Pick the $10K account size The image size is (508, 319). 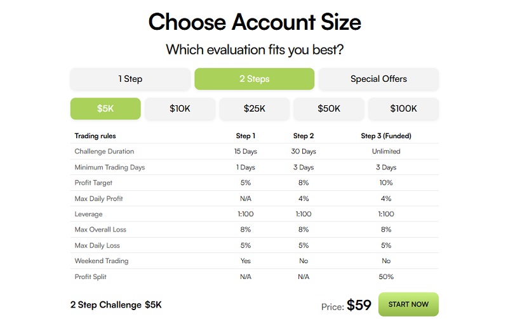tap(180, 108)
